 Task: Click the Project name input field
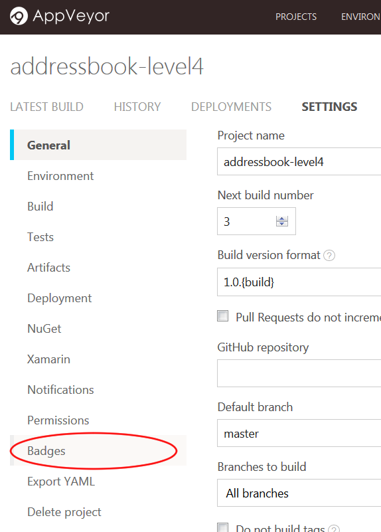tap(299, 161)
